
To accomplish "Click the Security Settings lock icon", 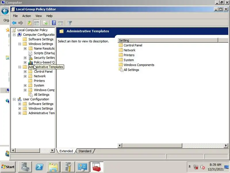I will tap(30, 58).
